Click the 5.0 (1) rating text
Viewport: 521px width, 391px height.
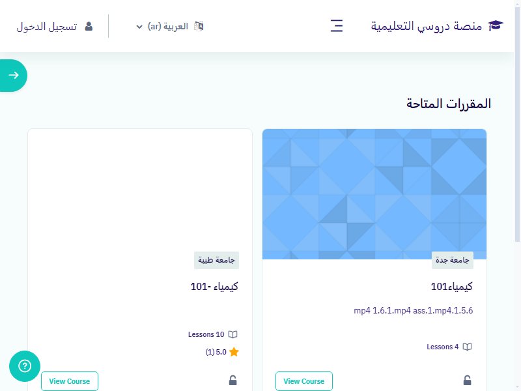[216, 352]
